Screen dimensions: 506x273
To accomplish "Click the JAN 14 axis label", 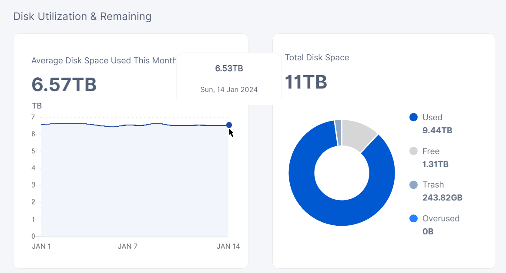I will coord(228,247).
